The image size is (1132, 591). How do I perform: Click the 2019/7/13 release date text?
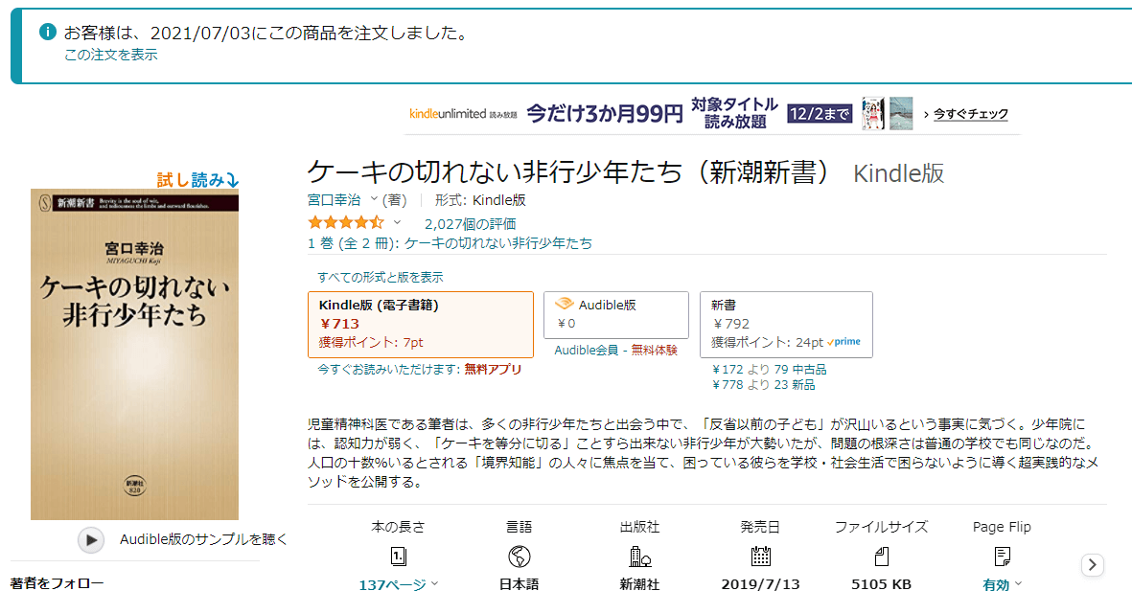point(760,583)
